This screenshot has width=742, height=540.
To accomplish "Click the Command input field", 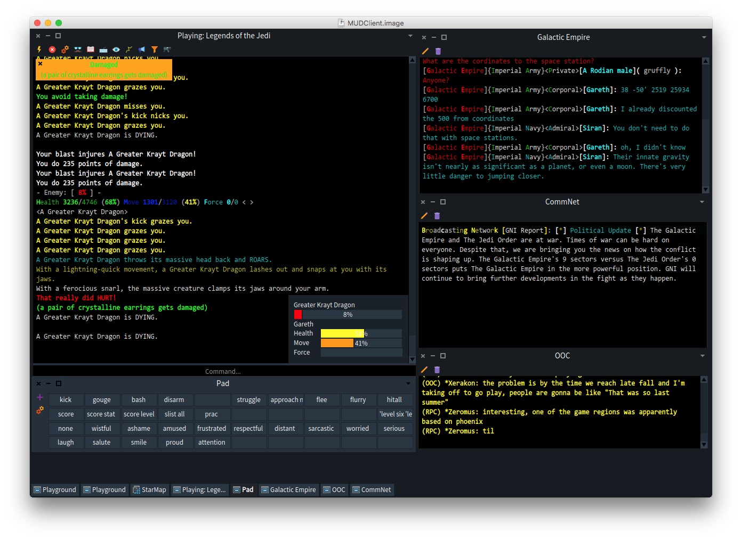I will coord(223,371).
